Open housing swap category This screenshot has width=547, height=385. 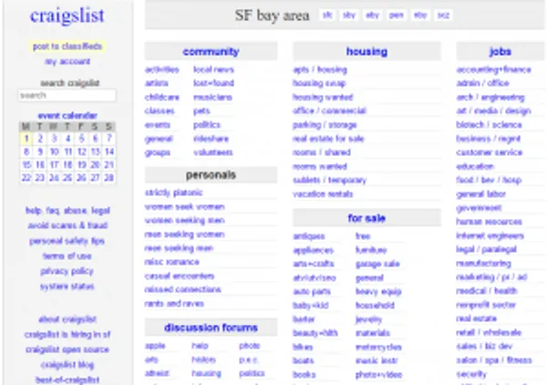click(319, 83)
